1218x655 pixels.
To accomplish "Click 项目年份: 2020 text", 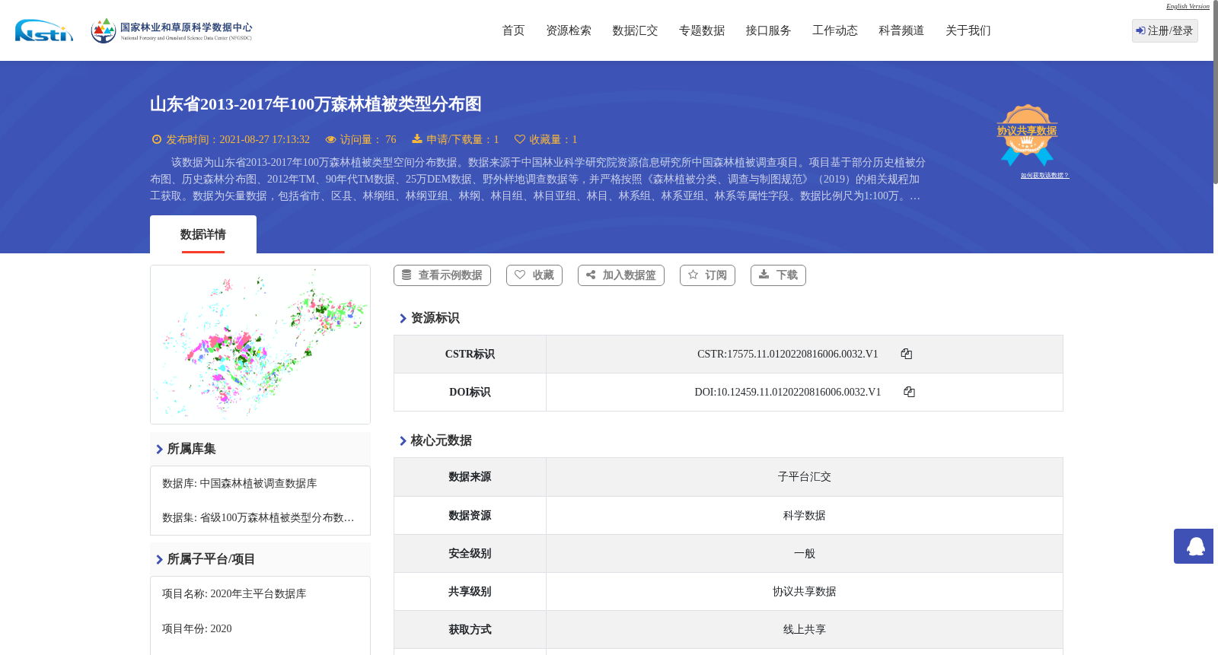I will coord(197,629).
